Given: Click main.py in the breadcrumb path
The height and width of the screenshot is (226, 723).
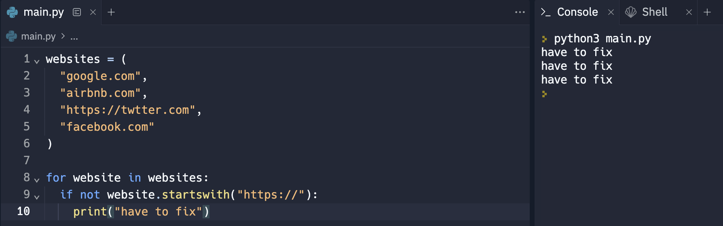Looking at the screenshot, I should coord(38,36).
